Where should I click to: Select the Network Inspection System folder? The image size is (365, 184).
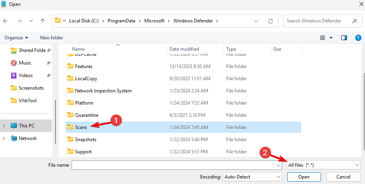pyautogui.click(x=183, y=91)
